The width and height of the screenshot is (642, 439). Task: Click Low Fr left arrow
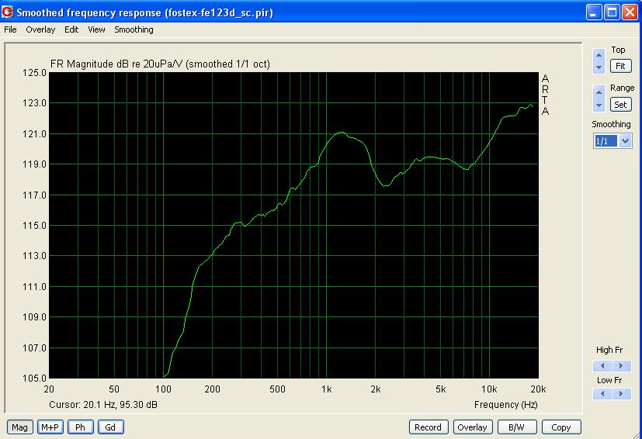(602, 393)
